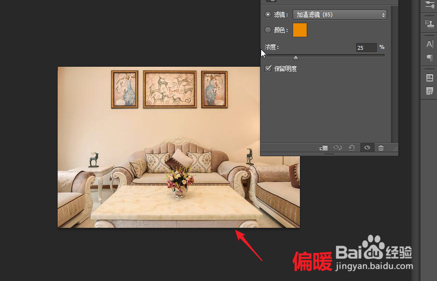Select the 颜色 radio button
The image size is (437, 281).
[x=268, y=30]
